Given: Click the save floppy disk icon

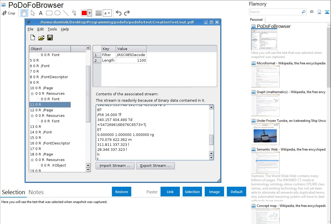Looking at the screenshot, I should point(50,38).
